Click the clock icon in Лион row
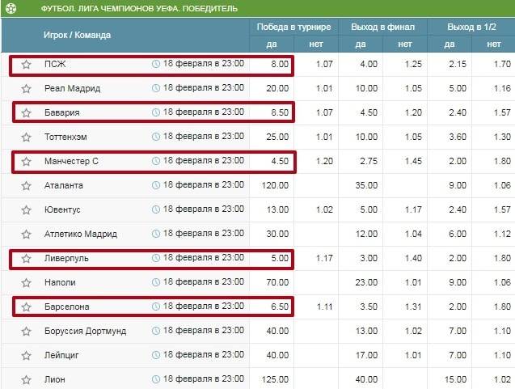The height and width of the screenshot is (389, 515). point(156,379)
